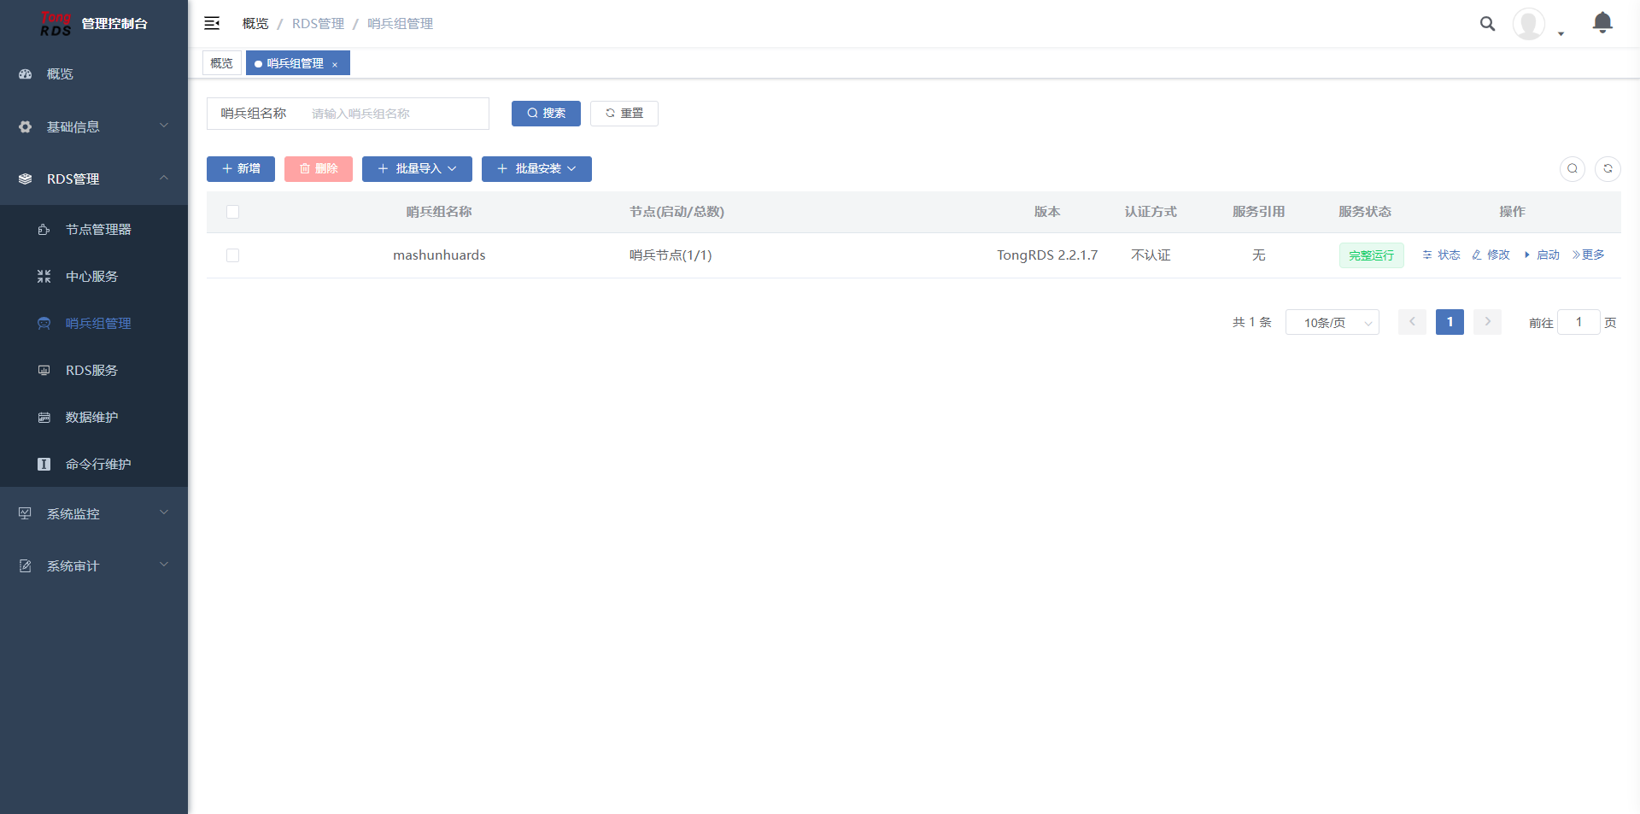Click 启动 for mashunhuards

coord(1542,255)
